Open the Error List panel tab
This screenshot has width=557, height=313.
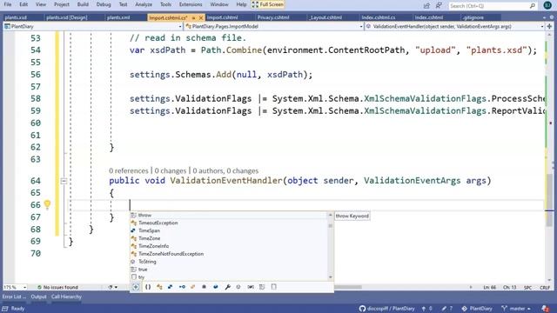coord(14,296)
